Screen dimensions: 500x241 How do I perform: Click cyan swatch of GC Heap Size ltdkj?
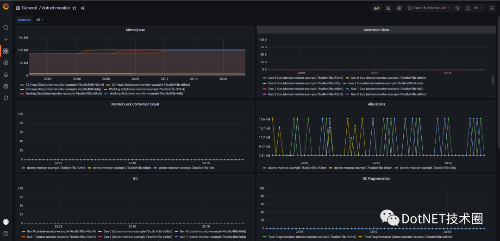[22, 89]
